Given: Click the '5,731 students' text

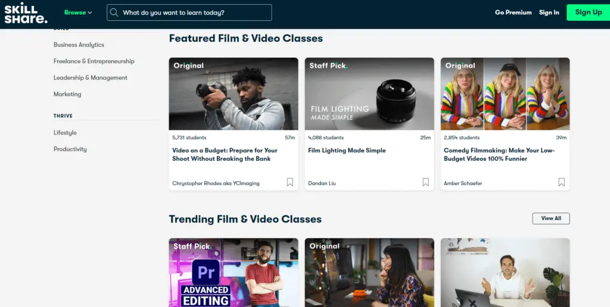Looking at the screenshot, I should coord(189,137).
